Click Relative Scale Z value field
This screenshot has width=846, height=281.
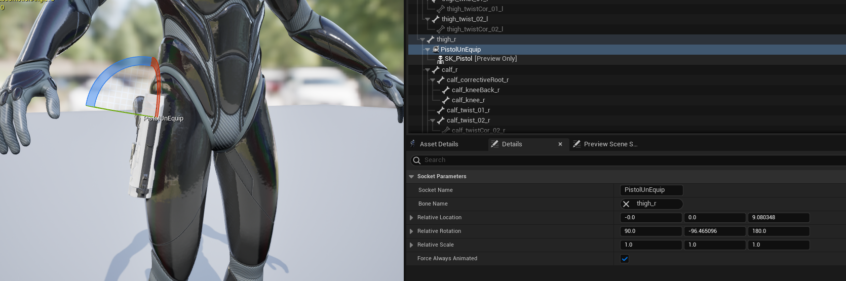click(x=779, y=245)
